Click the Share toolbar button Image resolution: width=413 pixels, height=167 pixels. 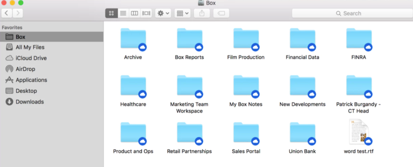(x=202, y=13)
